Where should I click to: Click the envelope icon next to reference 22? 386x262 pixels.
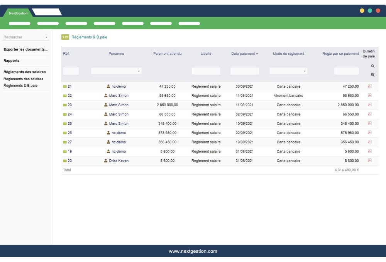pos(64,95)
